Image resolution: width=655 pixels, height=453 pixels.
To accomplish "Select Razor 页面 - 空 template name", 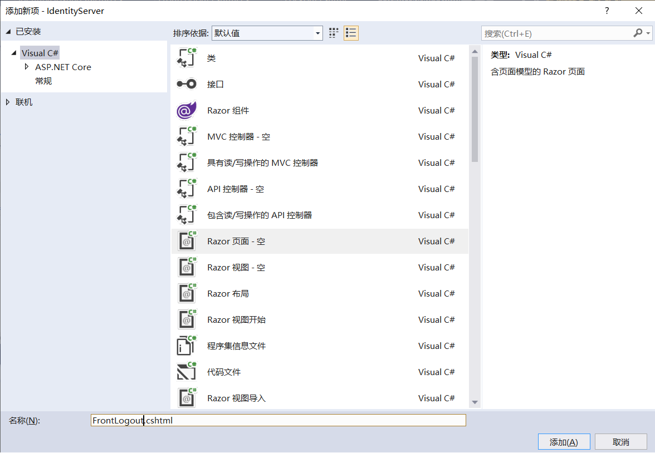I will tap(236, 242).
